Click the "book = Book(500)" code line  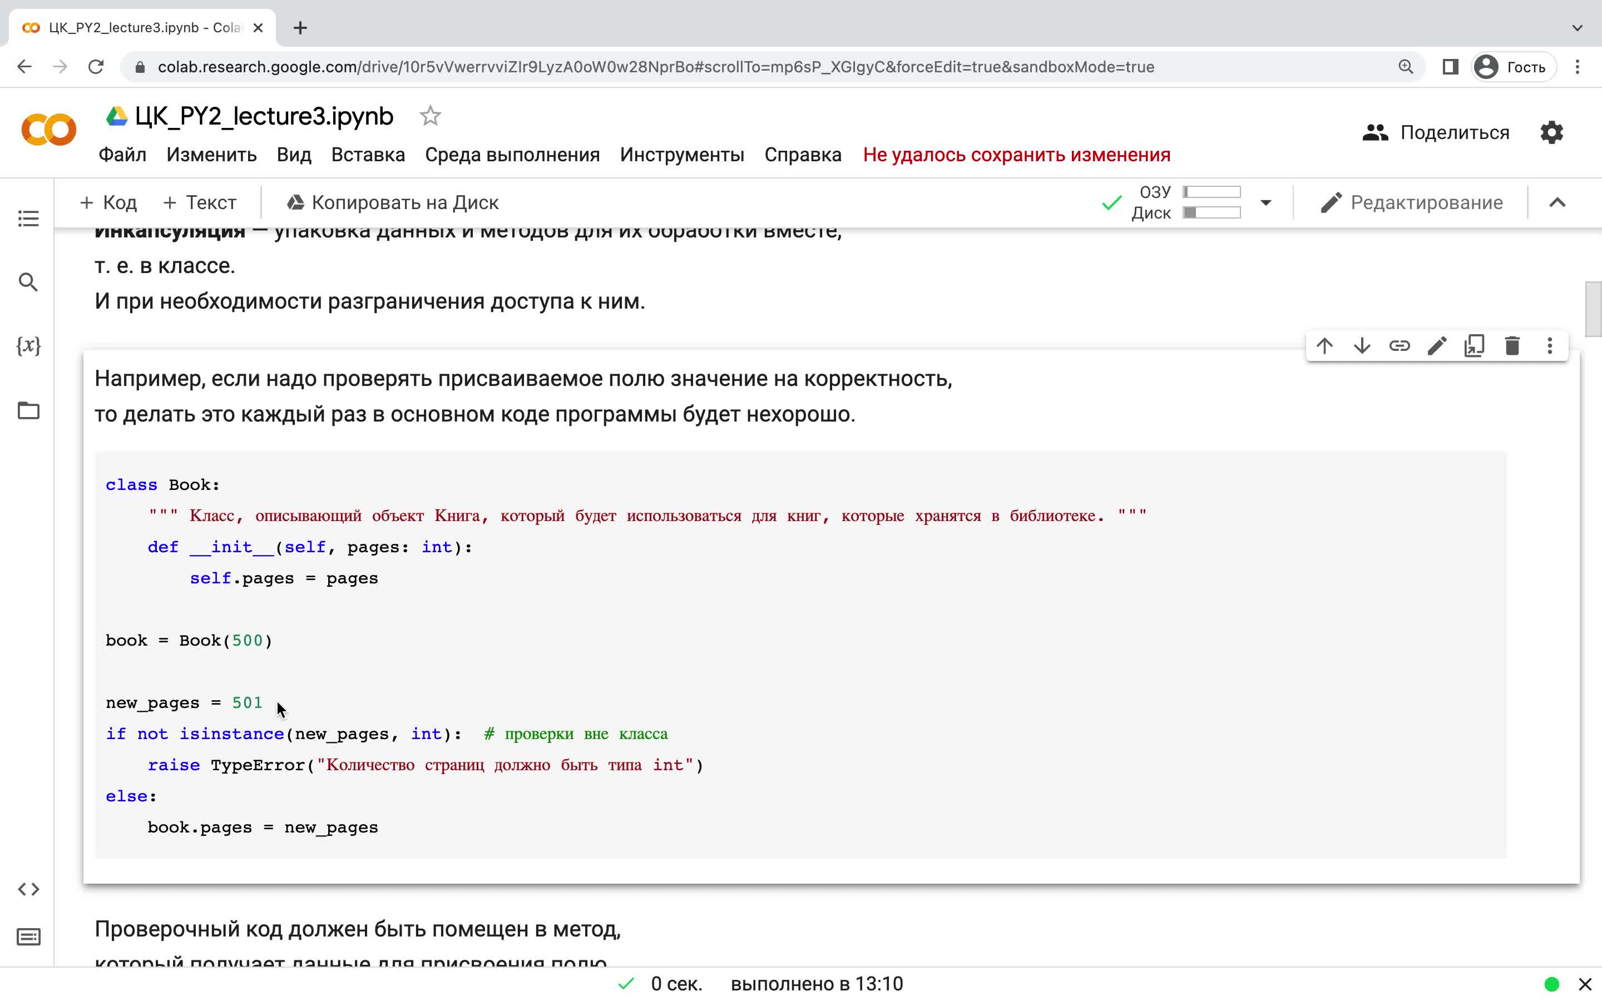point(189,640)
